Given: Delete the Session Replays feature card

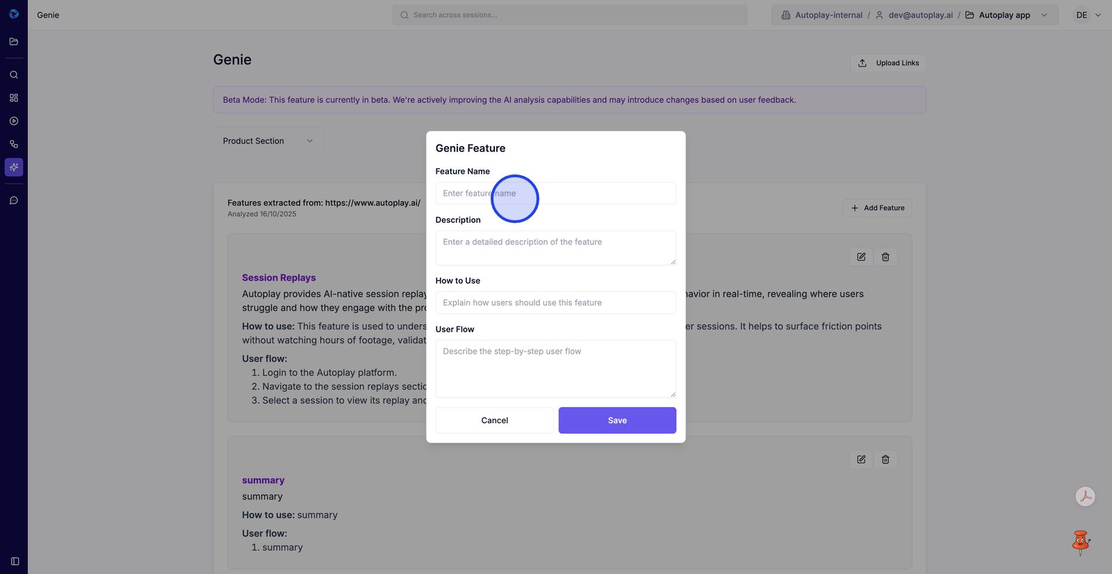Looking at the screenshot, I should click(885, 257).
